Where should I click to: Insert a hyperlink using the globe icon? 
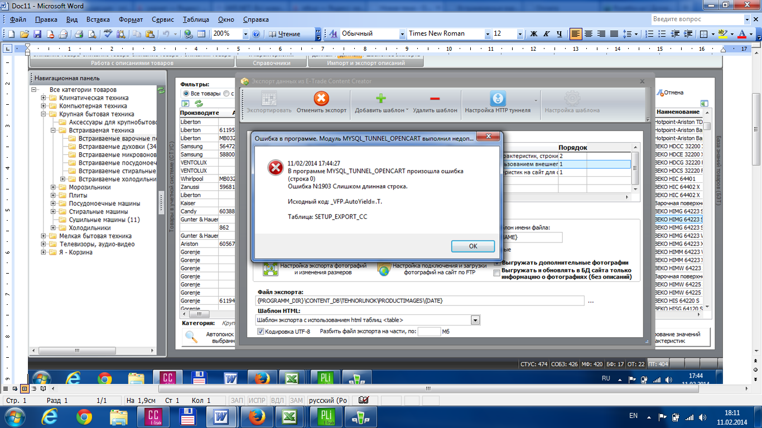point(189,34)
